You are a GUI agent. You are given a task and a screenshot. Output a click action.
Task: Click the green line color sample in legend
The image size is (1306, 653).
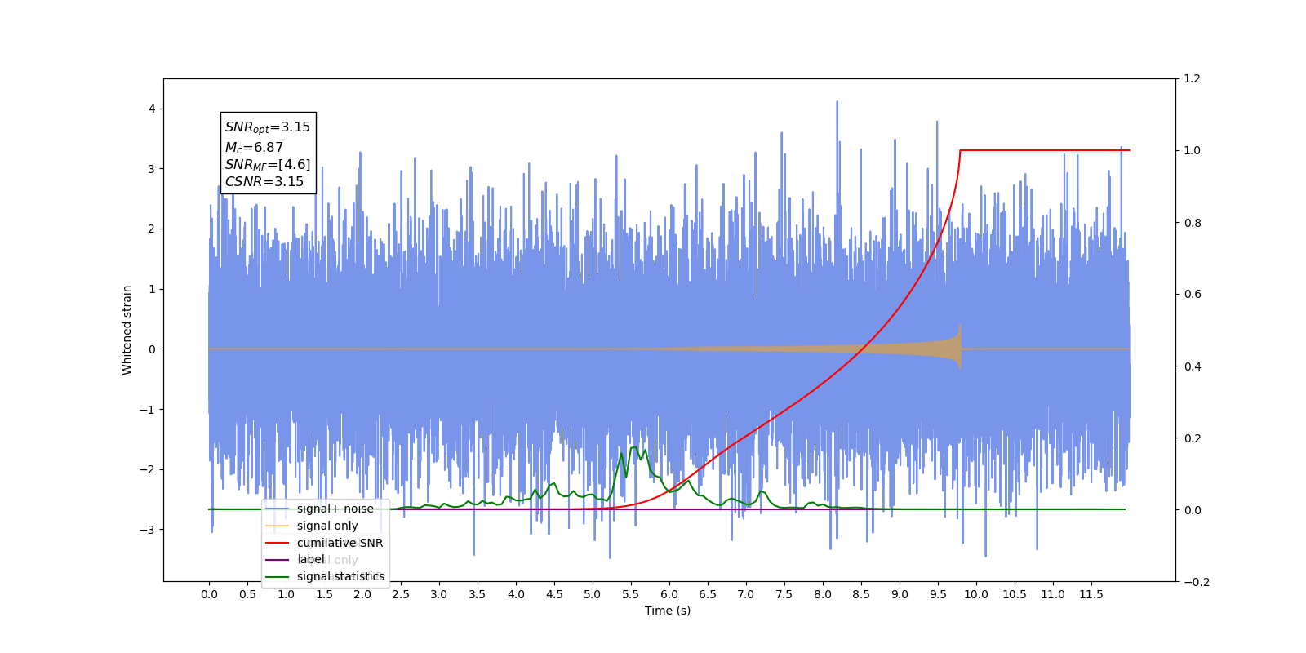pos(278,576)
